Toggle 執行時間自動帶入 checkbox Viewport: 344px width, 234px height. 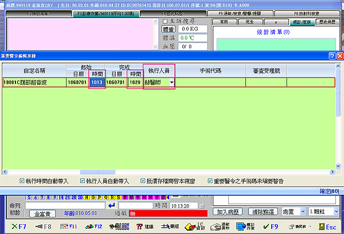[22, 181]
